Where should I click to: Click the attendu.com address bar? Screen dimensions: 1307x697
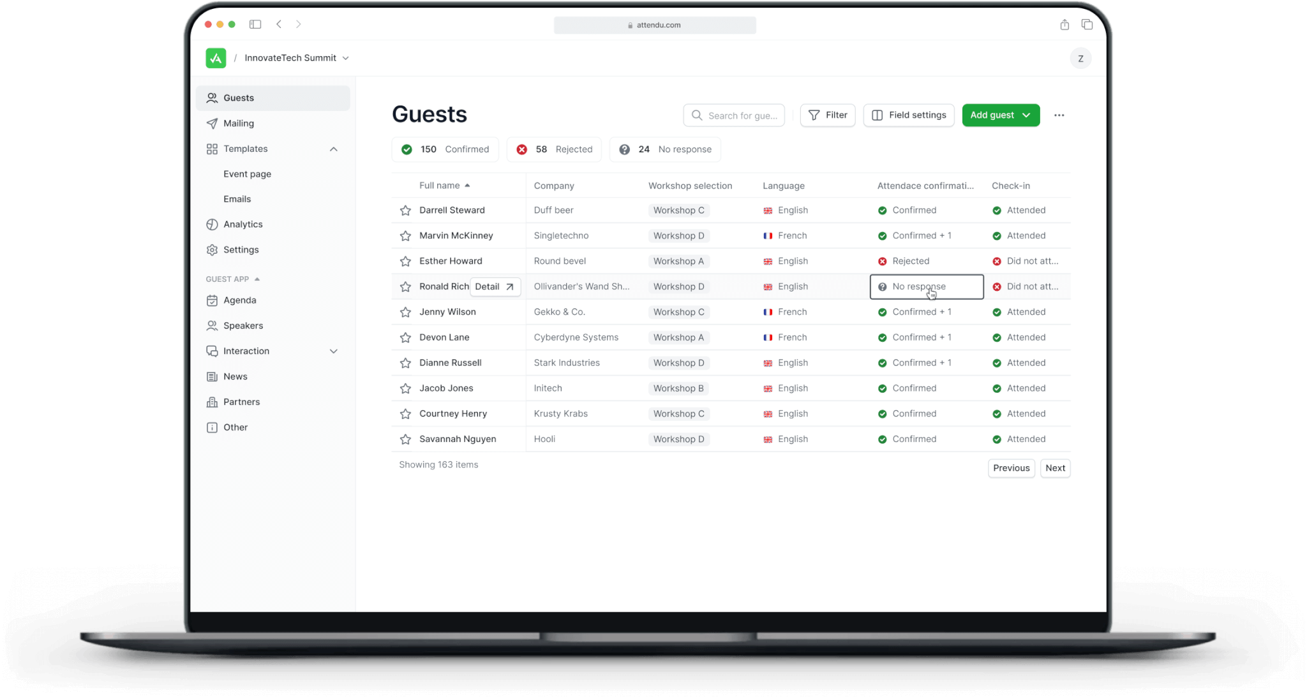coord(655,25)
